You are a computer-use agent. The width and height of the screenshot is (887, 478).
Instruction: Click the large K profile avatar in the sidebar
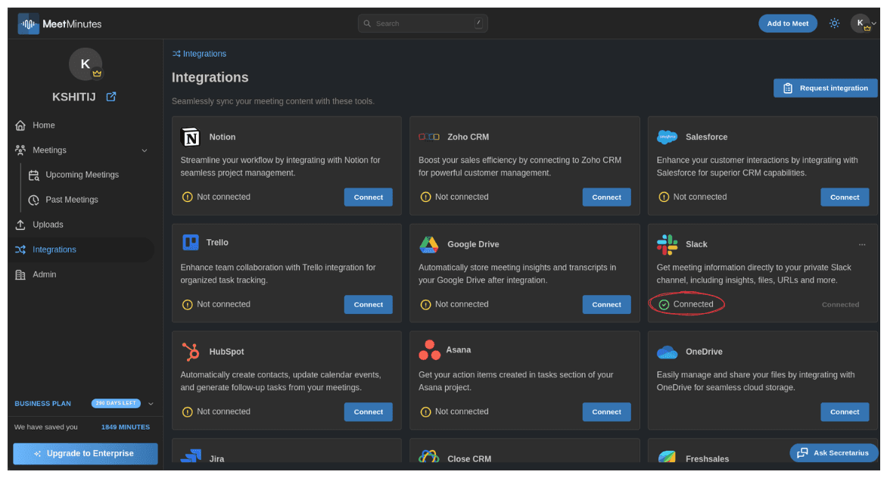pos(86,64)
